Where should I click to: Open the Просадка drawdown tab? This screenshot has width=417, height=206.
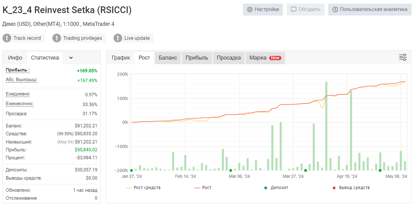(x=229, y=58)
